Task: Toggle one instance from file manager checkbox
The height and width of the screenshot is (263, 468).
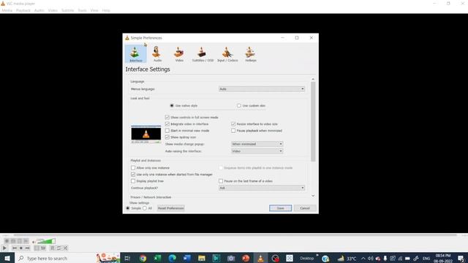Action: 133,175
